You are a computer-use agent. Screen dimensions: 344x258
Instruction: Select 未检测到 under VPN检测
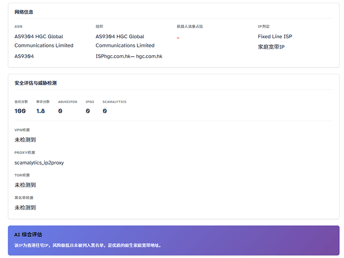click(25, 140)
